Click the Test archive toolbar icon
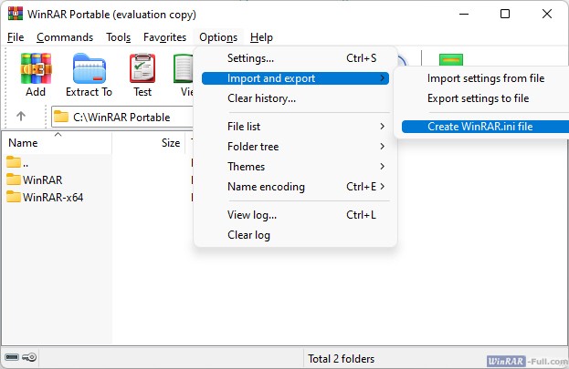The height and width of the screenshot is (369, 569). (142, 69)
